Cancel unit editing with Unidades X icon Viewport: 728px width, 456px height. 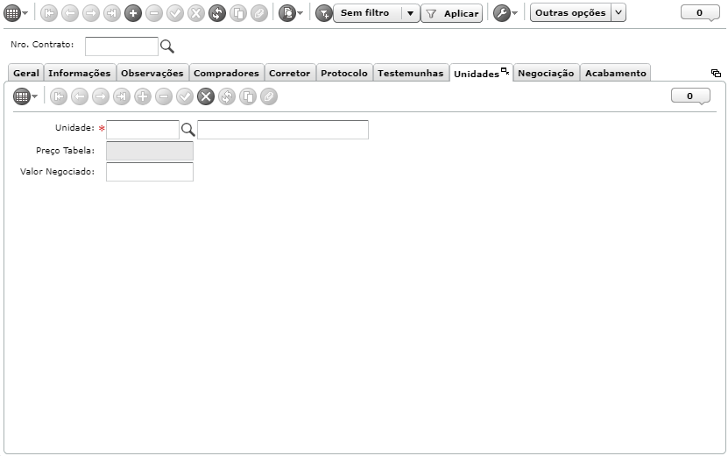click(x=206, y=96)
